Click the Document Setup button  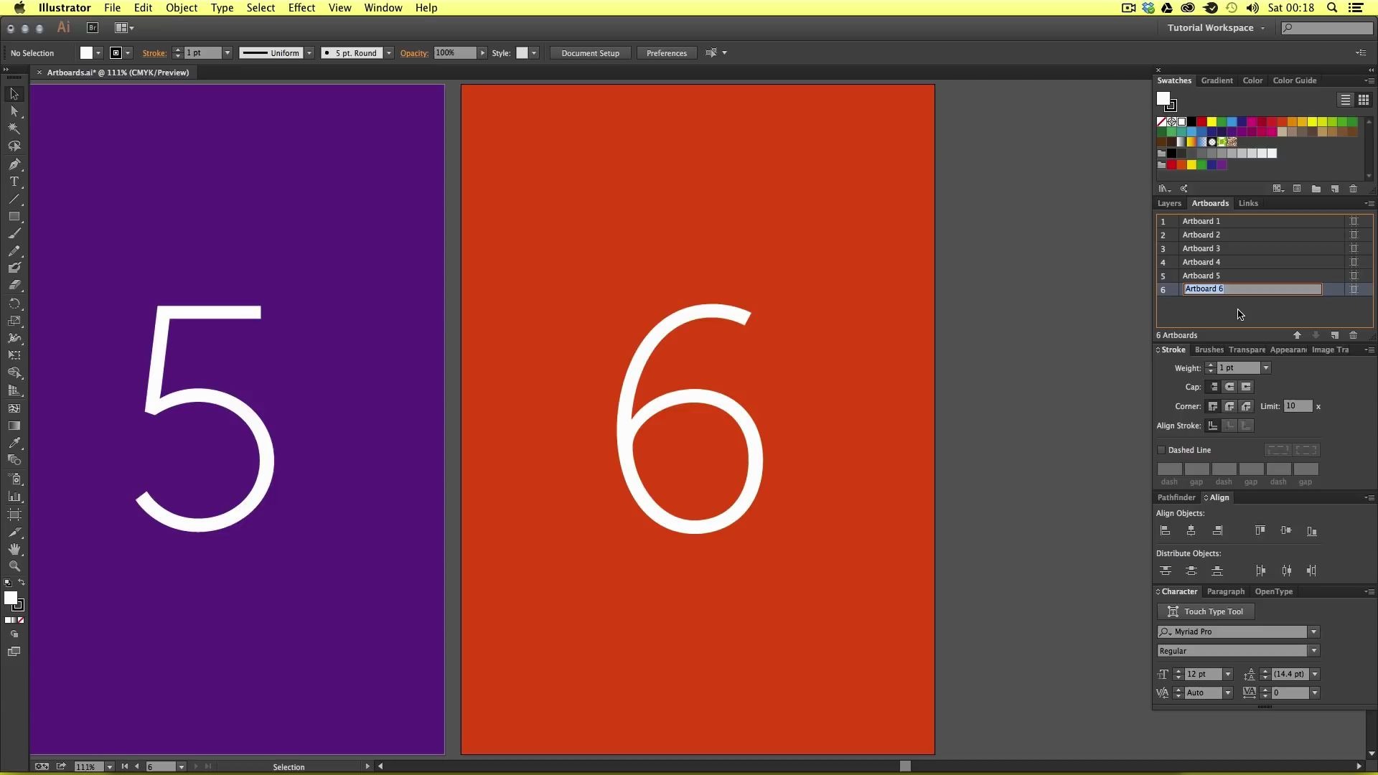[590, 53]
